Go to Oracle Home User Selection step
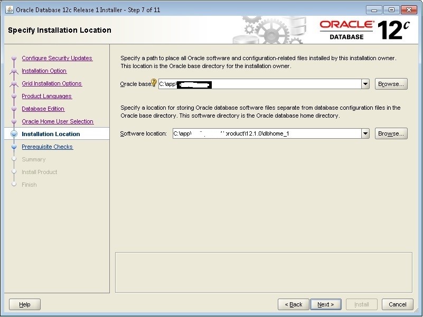 click(58, 121)
